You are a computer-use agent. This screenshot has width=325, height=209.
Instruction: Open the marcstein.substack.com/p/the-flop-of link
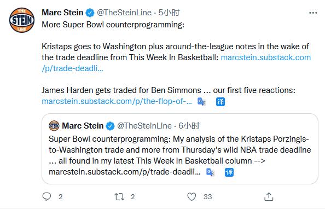click(x=117, y=101)
